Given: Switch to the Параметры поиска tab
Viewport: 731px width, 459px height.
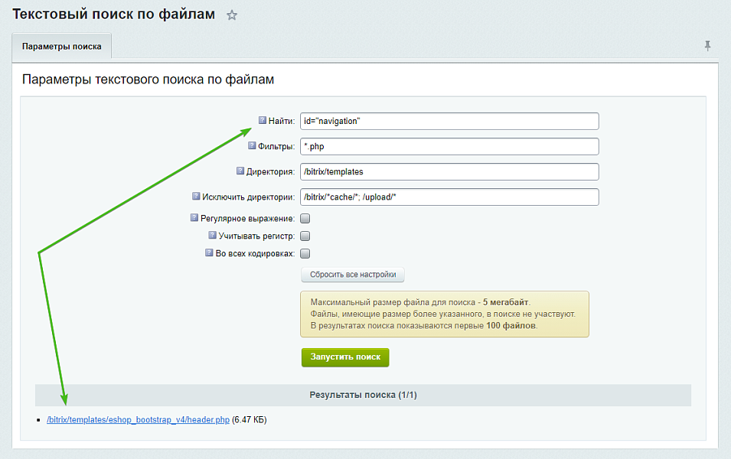Looking at the screenshot, I should tap(62, 46).
